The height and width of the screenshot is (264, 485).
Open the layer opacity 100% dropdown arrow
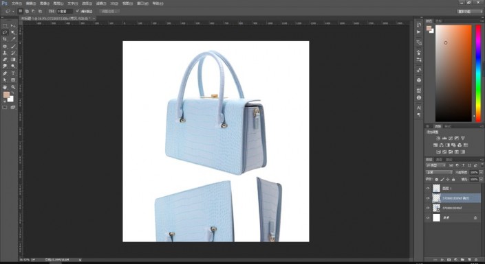(481, 172)
